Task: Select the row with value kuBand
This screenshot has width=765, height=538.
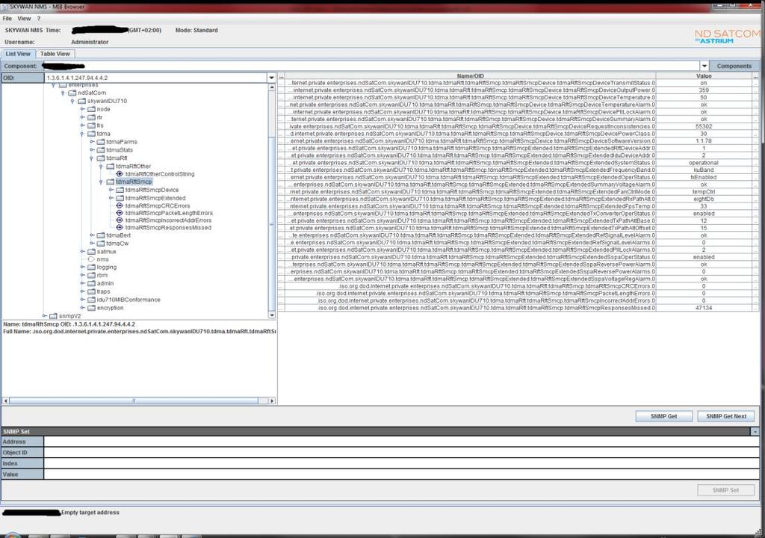Action: click(x=518, y=170)
